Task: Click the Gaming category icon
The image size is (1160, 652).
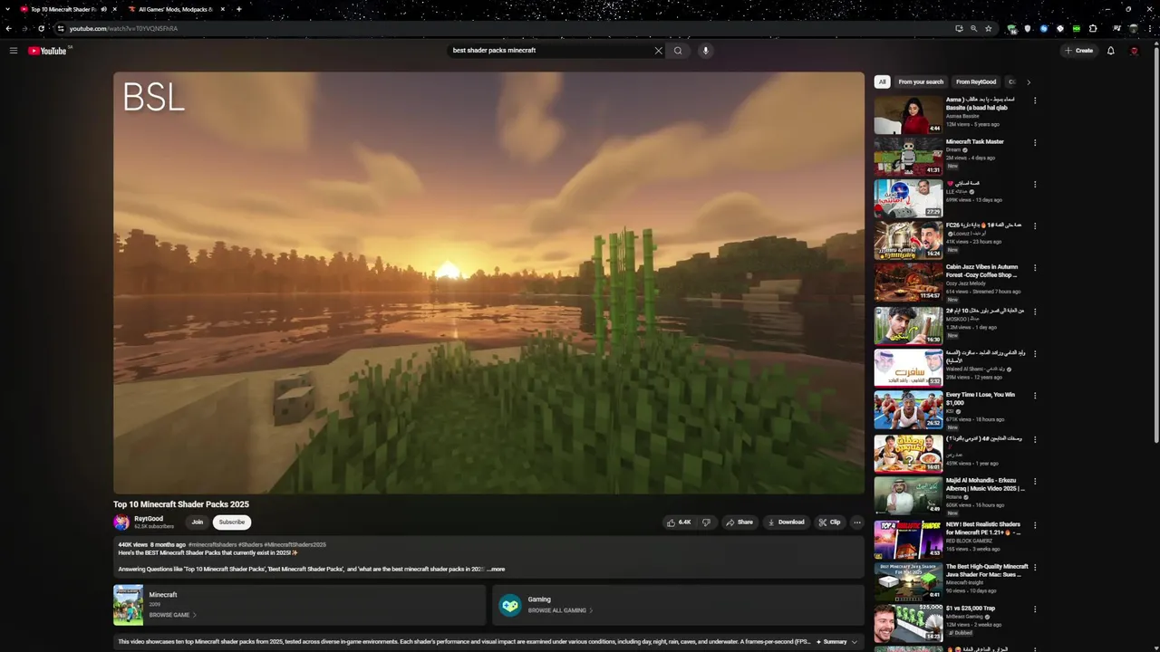Action: coord(510,605)
